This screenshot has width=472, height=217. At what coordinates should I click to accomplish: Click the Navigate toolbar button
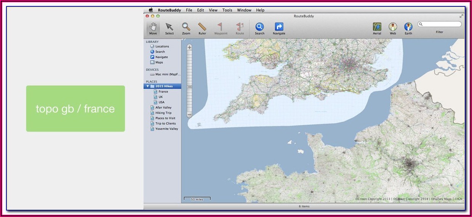tap(279, 27)
